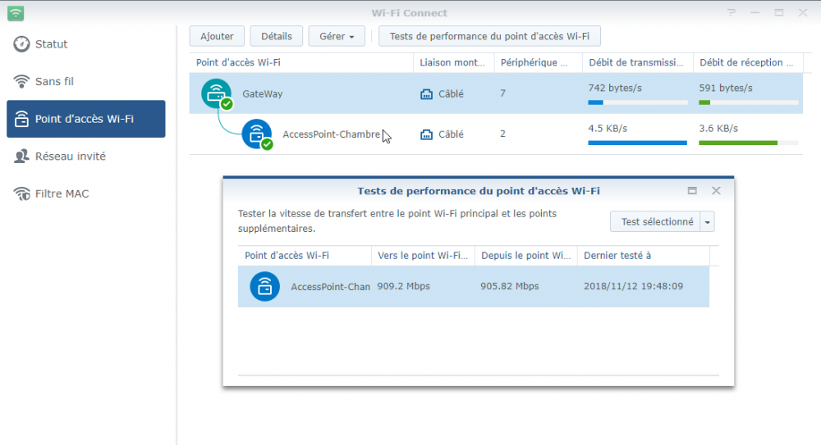Click the 742 bytes/s transmission bar for GateWay
The image size is (821, 445).
pyautogui.click(x=637, y=102)
